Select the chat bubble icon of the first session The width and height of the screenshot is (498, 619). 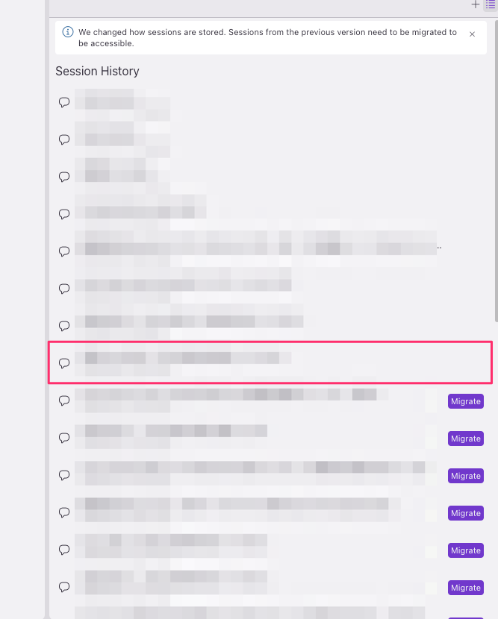tap(64, 102)
